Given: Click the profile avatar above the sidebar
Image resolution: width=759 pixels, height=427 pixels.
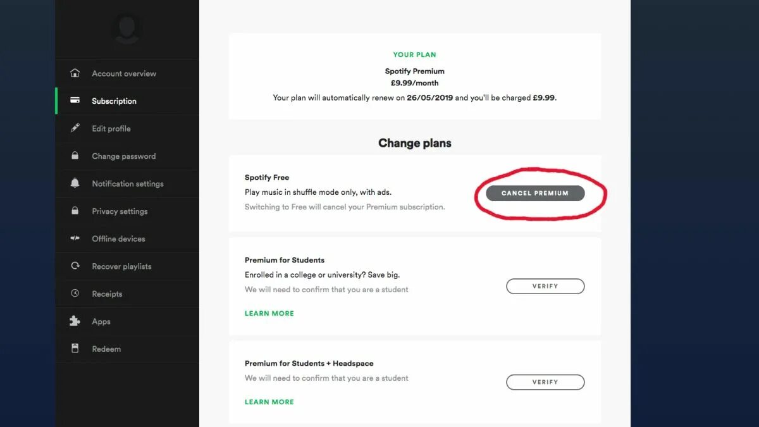Looking at the screenshot, I should pos(126,28).
